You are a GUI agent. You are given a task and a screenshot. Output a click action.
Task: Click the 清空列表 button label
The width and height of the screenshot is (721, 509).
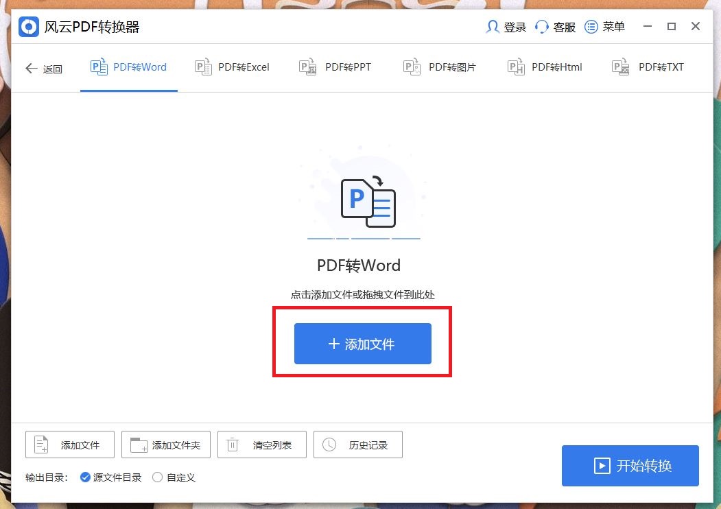(x=272, y=445)
